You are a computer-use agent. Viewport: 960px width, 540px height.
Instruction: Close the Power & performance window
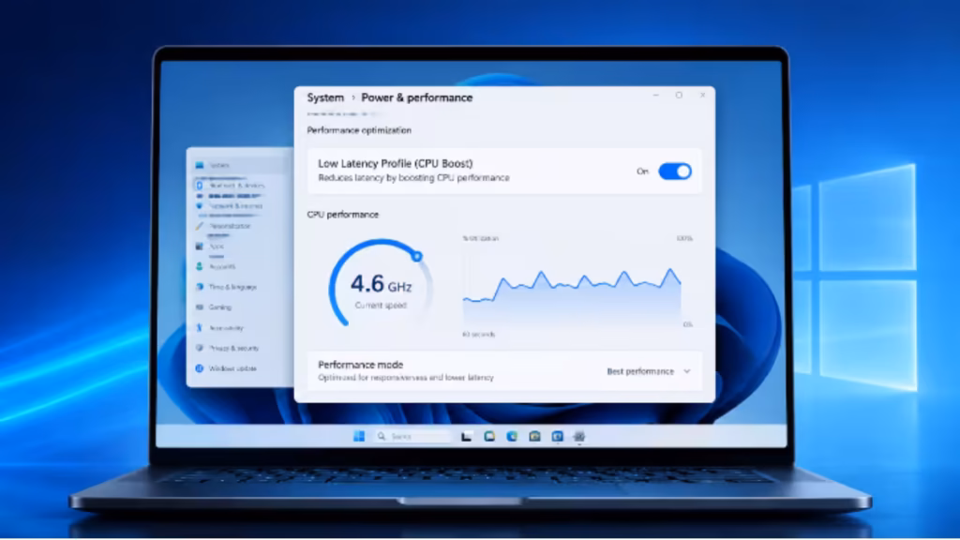pos(702,96)
